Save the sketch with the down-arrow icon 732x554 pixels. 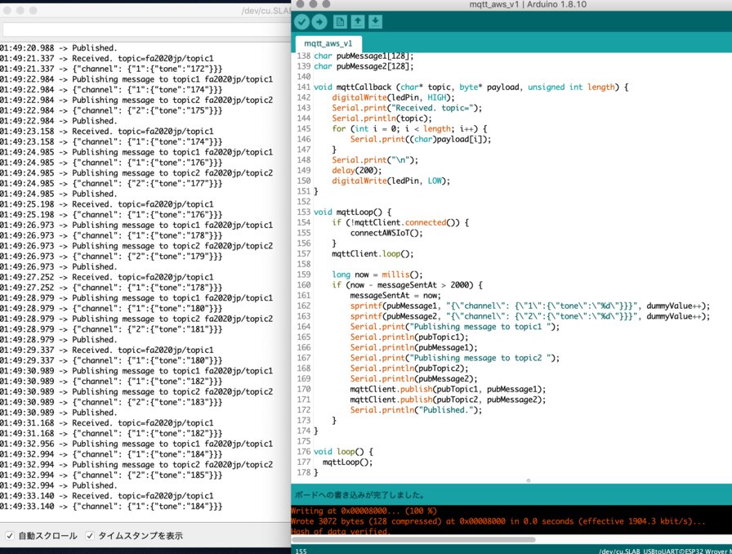tap(375, 21)
